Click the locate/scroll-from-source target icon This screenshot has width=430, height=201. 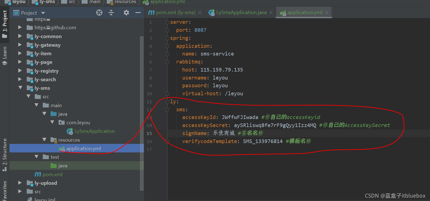tap(99, 13)
